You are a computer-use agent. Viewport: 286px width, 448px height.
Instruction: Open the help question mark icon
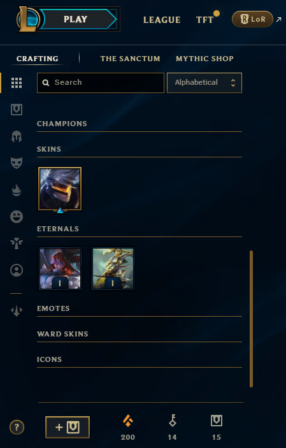click(x=17, y=428)
